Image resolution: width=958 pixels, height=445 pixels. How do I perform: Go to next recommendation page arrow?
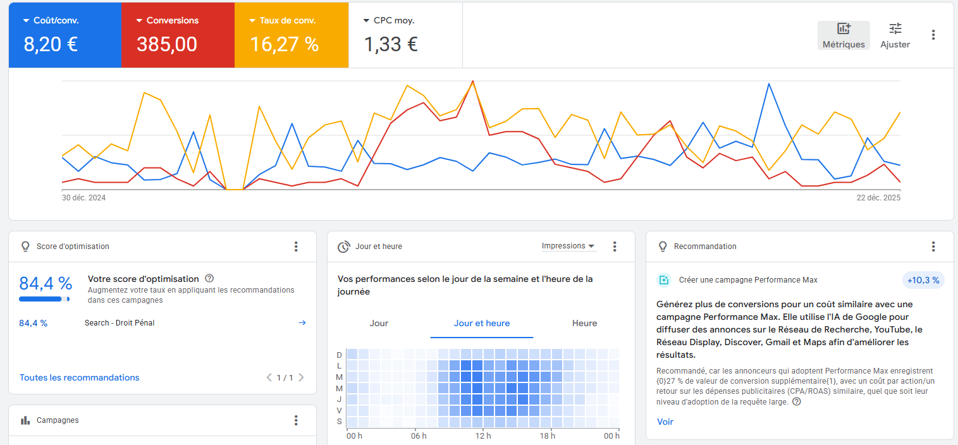coord(301,377)
